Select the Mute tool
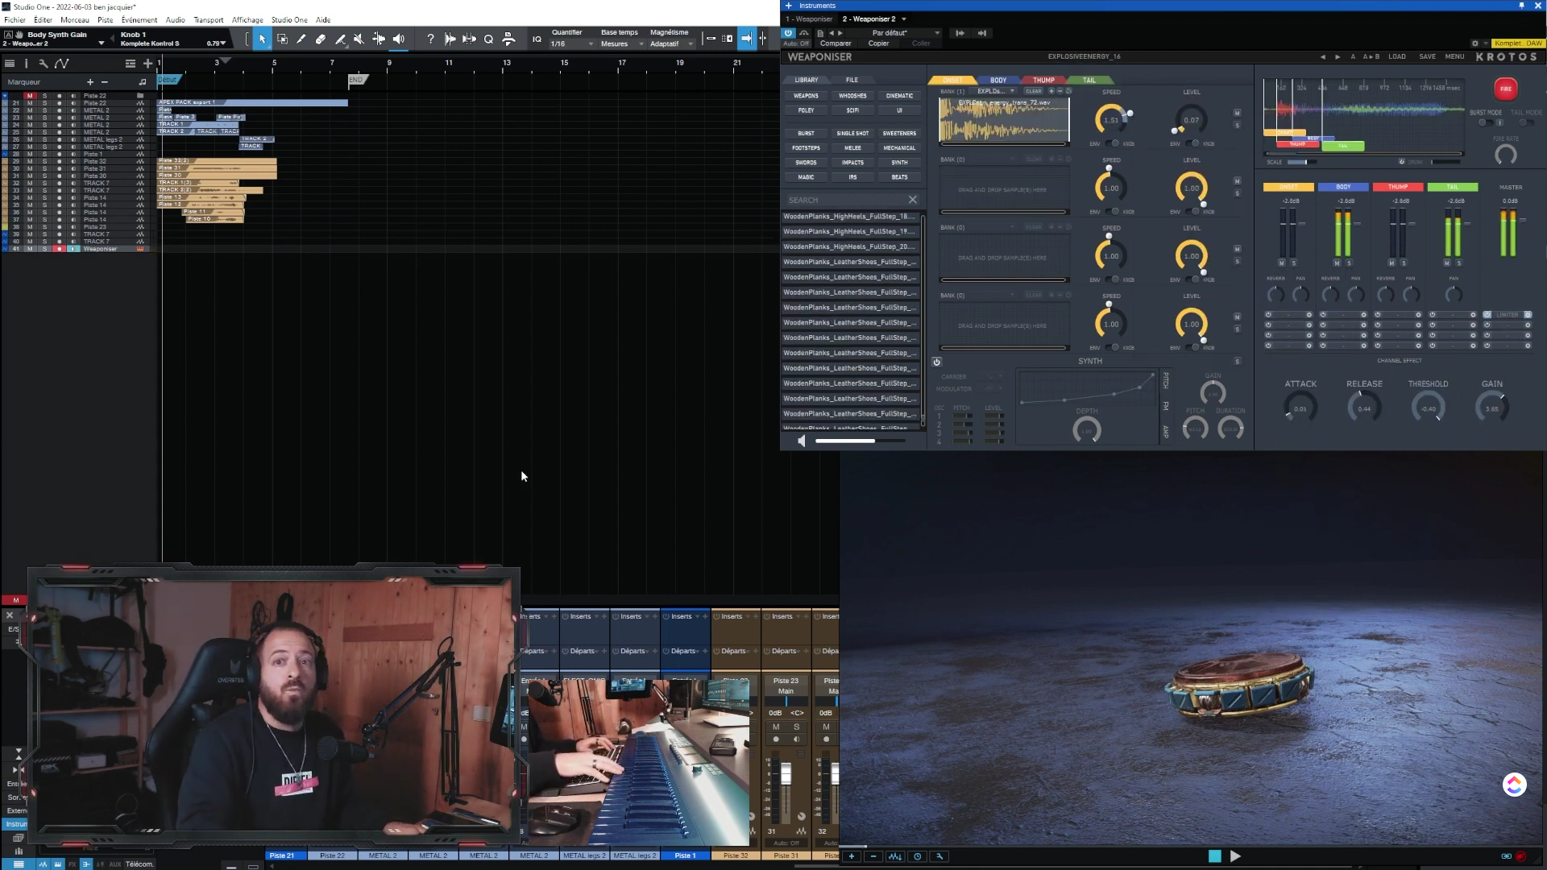This screenshot has width=1547, height=870. click(359, 39)
